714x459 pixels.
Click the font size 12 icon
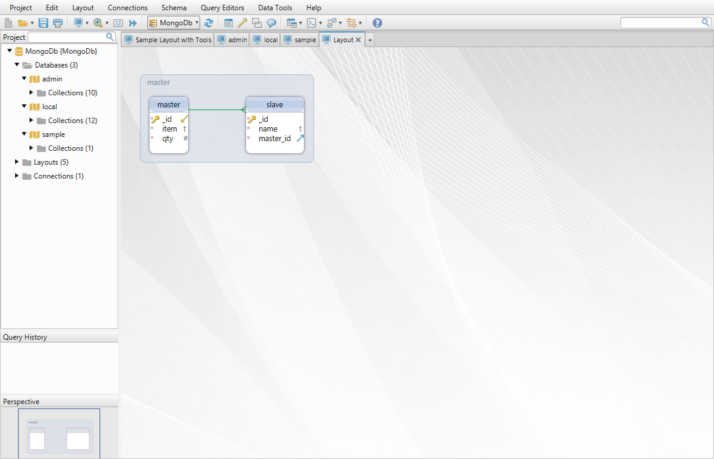coord(118,23)
